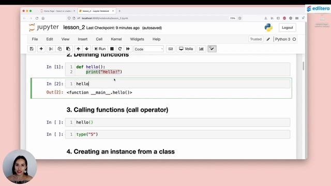Restart kernel and run all cells
Screen dimensions: 331x186
pyautogui.click(x=128, y=49)
